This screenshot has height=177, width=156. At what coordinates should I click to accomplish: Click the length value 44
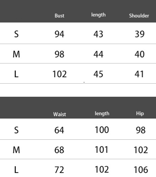tap(99, 54)
